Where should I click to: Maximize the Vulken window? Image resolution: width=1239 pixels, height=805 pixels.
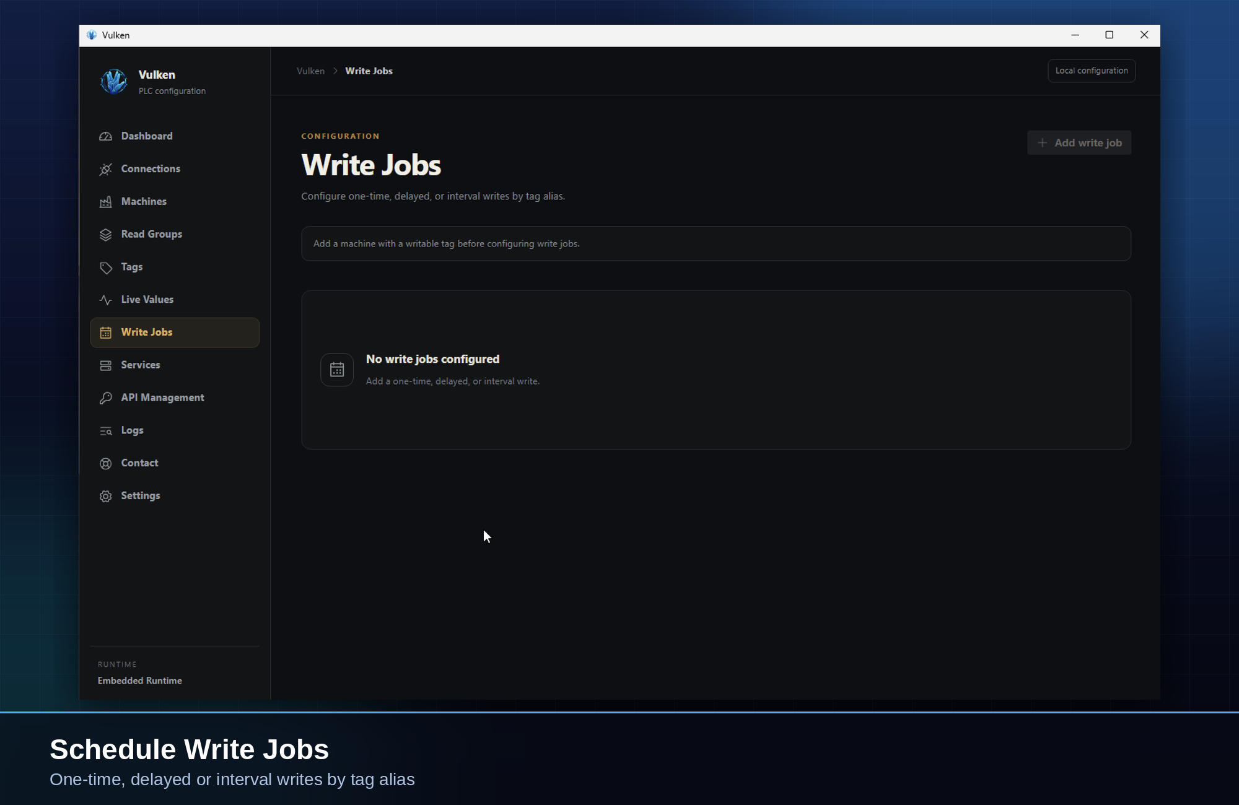(1110, 35)
